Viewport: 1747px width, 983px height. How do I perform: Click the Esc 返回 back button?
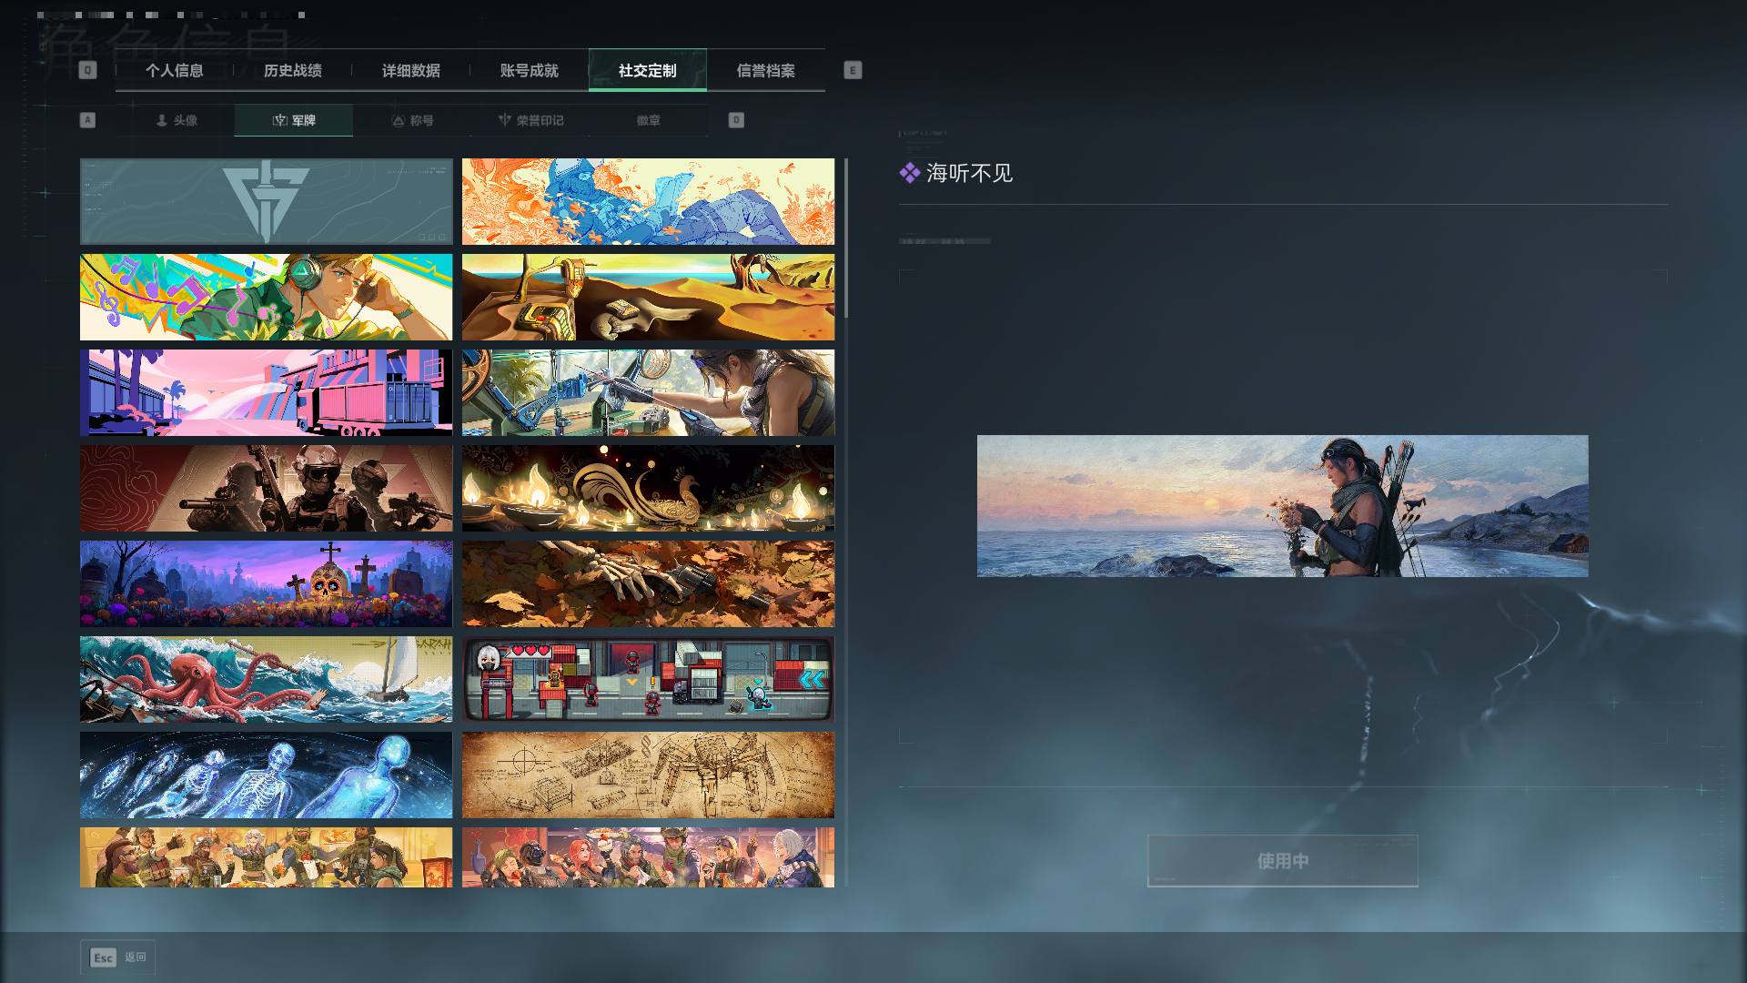tap(118, 958)
